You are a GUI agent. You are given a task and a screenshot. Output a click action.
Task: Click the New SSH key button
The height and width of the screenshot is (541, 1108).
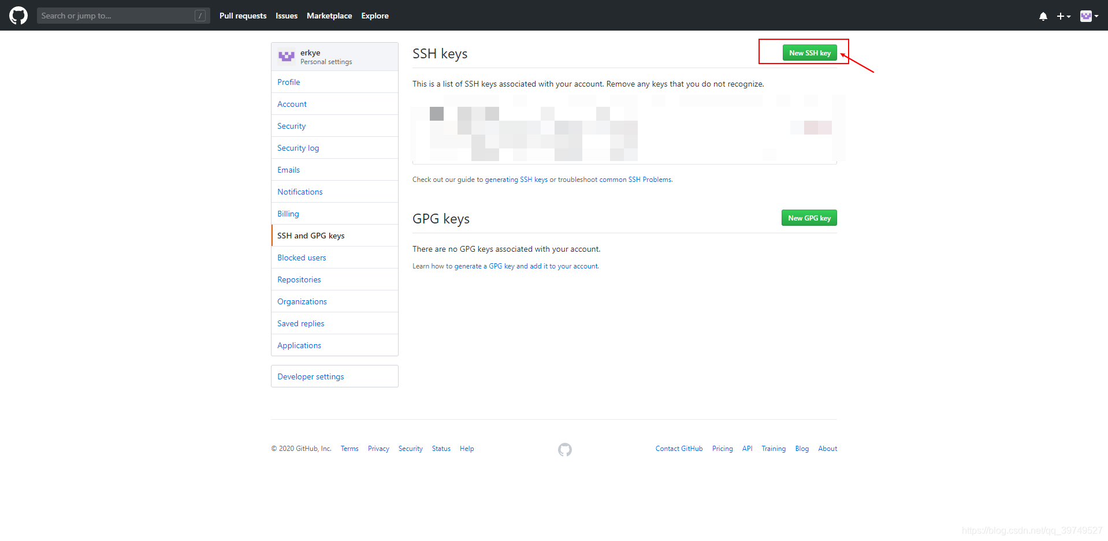click(x=810, y=53)
